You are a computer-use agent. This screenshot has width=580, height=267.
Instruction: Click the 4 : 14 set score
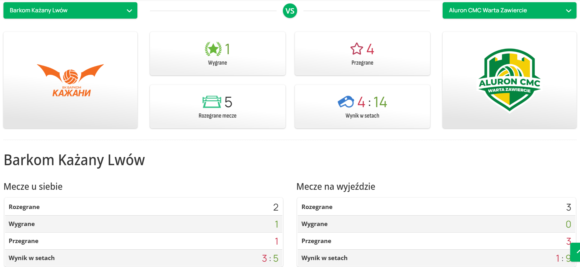[372, 102]
